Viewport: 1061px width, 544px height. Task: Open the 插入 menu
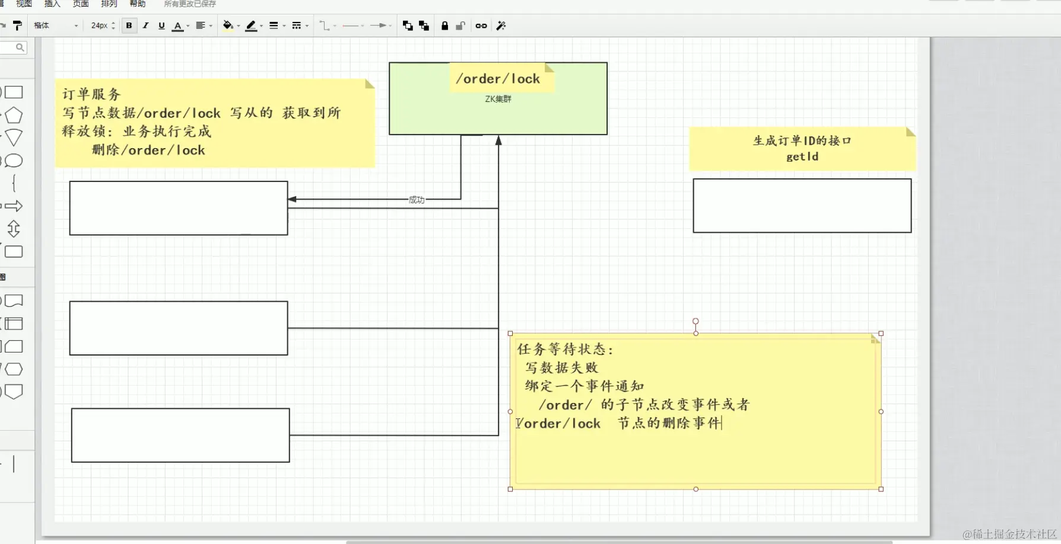pyautogui.click(x=52, y=4)
